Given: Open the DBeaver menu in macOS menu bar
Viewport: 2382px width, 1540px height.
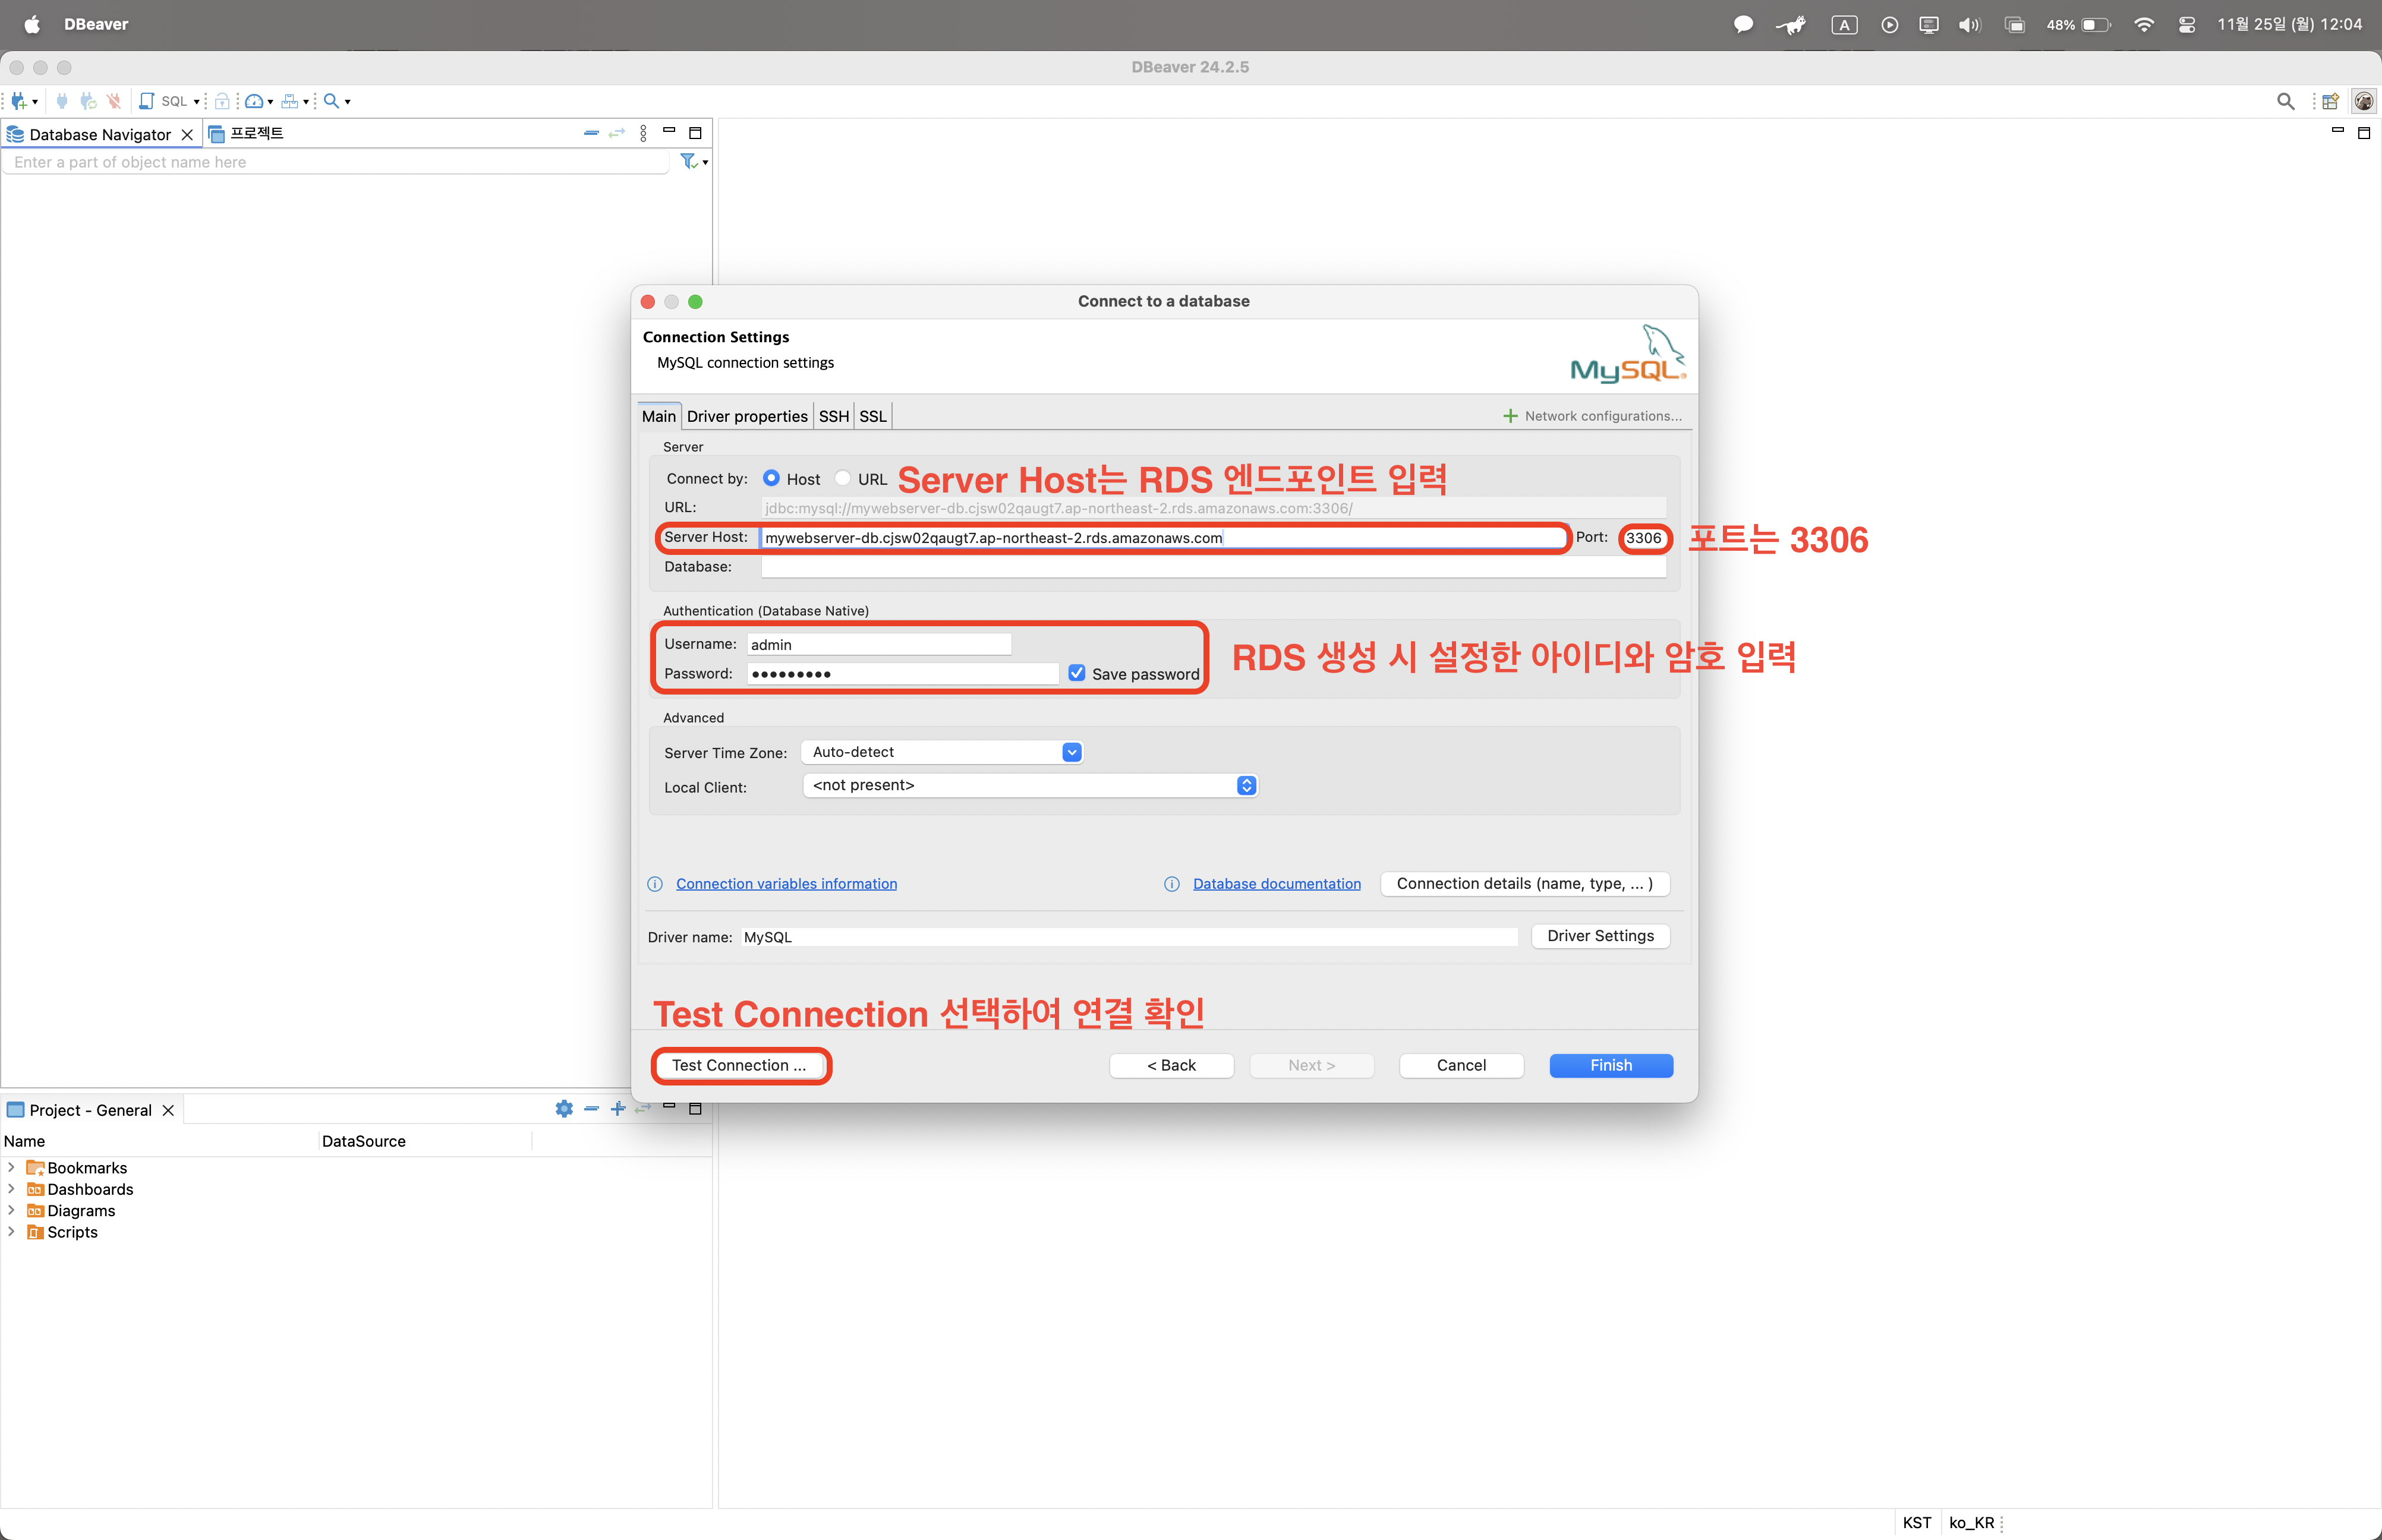Looking at the screenshot, I should pyautogui.click(x=96, y=24).
